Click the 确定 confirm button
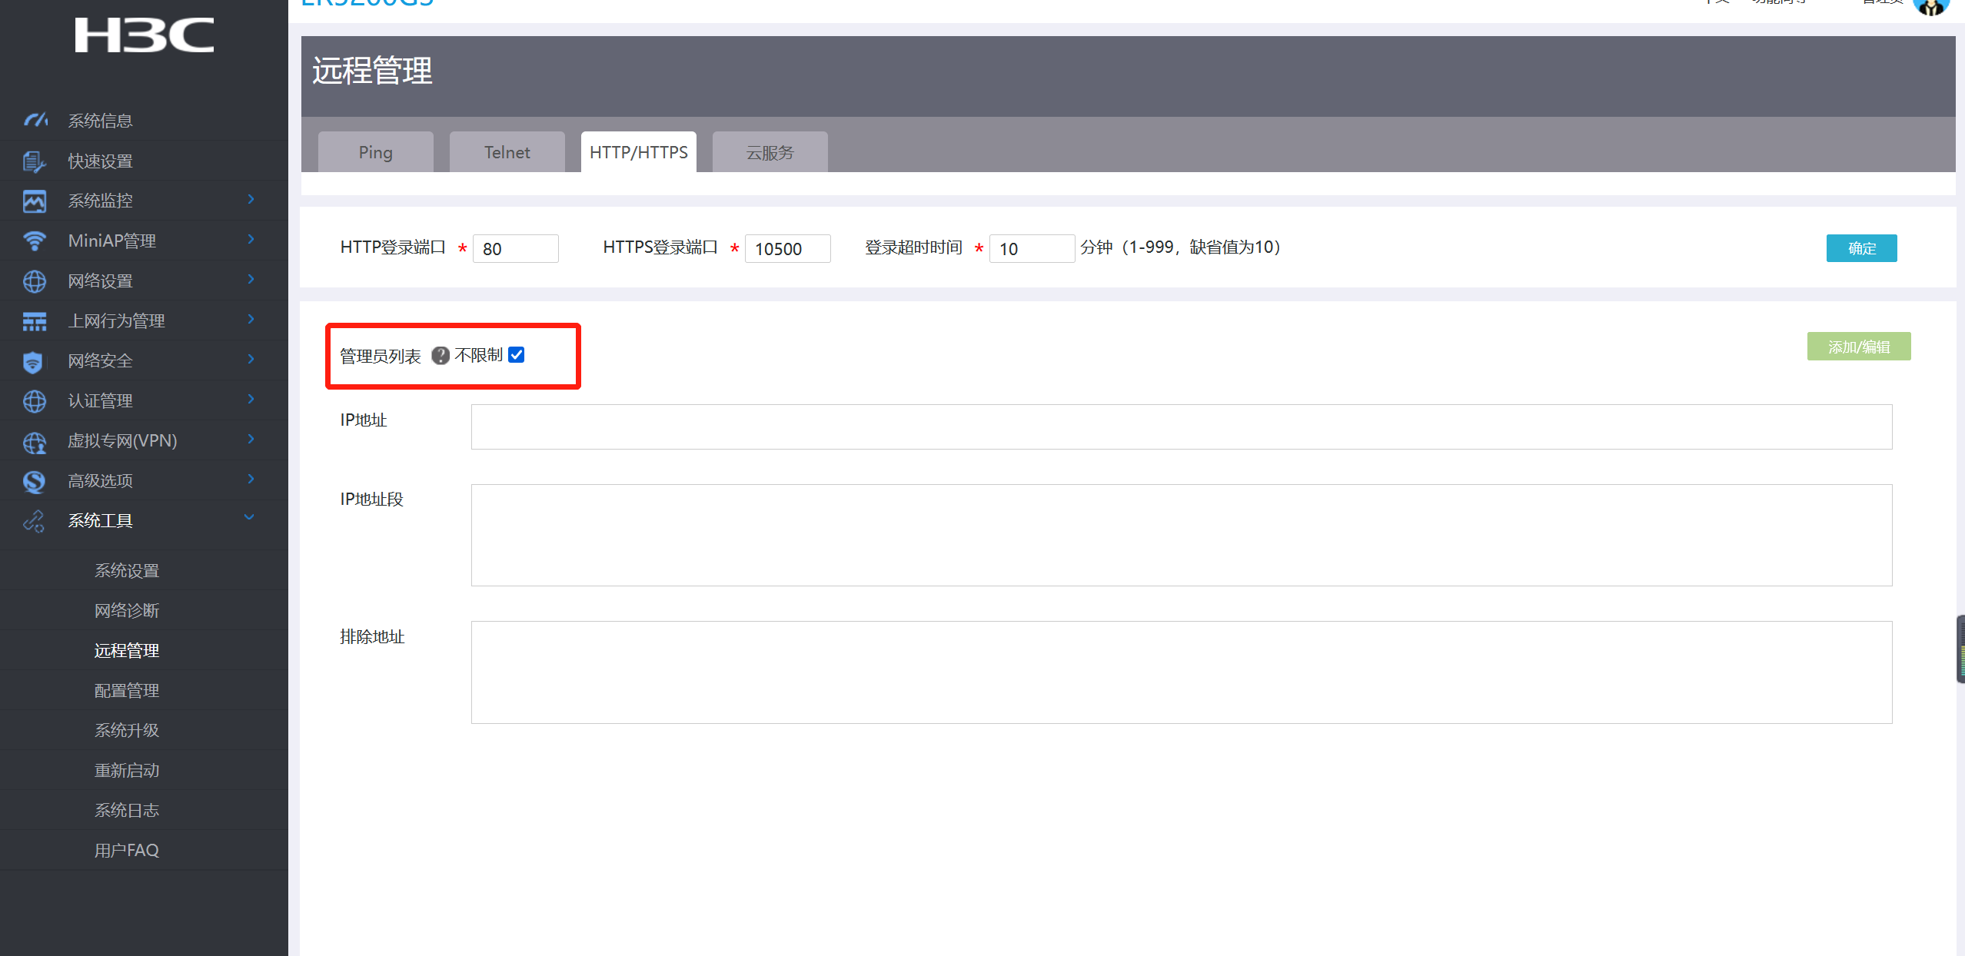 (1861, 248)
